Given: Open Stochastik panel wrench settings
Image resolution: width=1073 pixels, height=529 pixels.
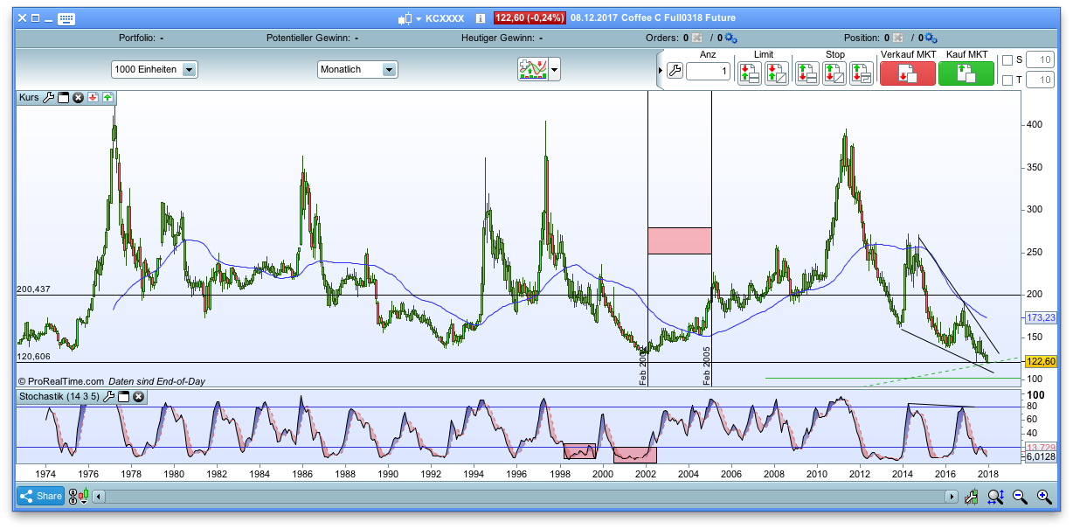Looking at the screenshot, I should (x=109, y=397).
